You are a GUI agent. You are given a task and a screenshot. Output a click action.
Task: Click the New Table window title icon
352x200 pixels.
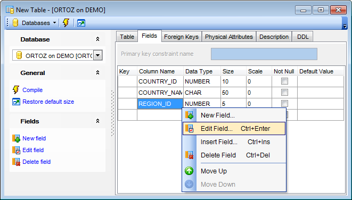pyautogui.click(x=10, y=10)
